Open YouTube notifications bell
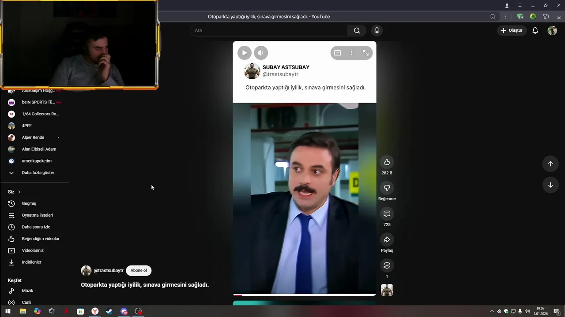The image size is (565, 317). [535, 30]
